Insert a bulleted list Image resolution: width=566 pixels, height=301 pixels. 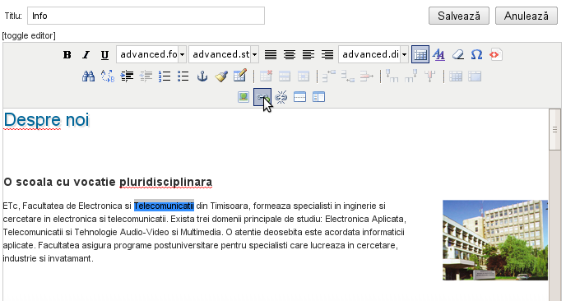183,76
